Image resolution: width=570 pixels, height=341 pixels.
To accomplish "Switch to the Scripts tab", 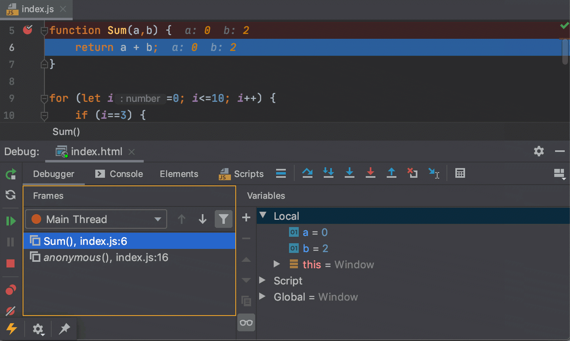I will (x=241, y=174).
